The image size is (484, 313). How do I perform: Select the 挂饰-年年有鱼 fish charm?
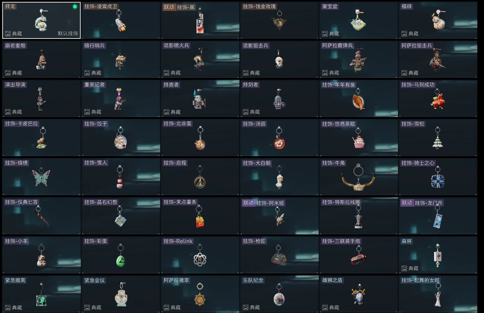click(359, 98)
